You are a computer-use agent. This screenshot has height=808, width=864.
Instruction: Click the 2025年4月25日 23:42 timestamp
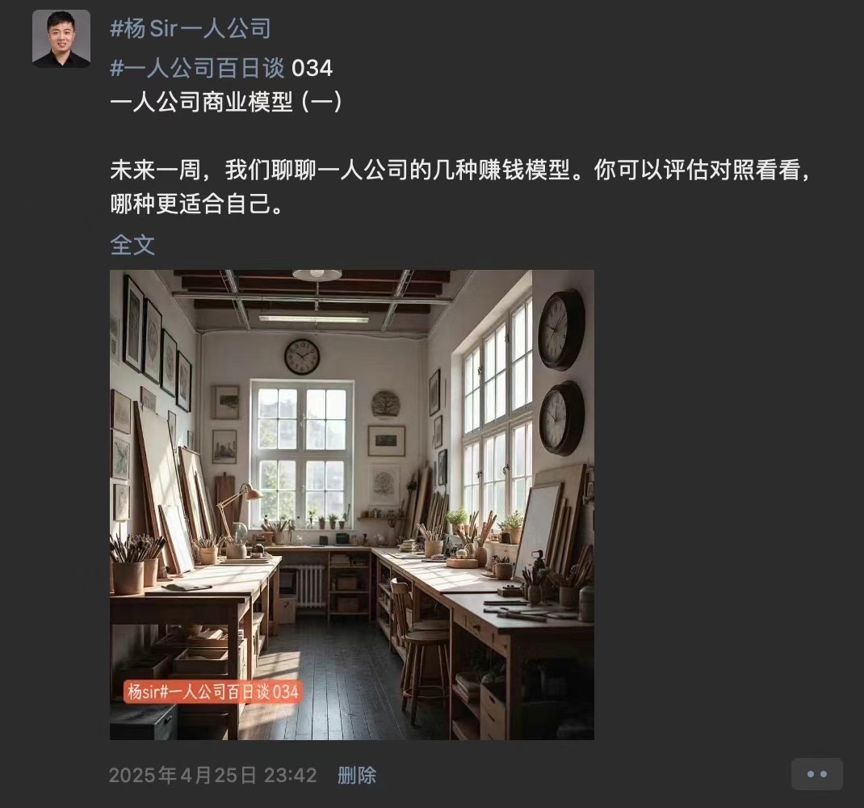coord(212,775)
